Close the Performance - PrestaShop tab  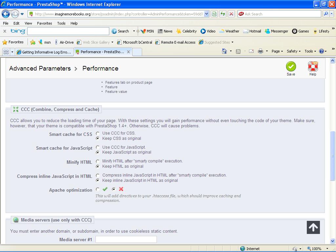tap(128, 52)
